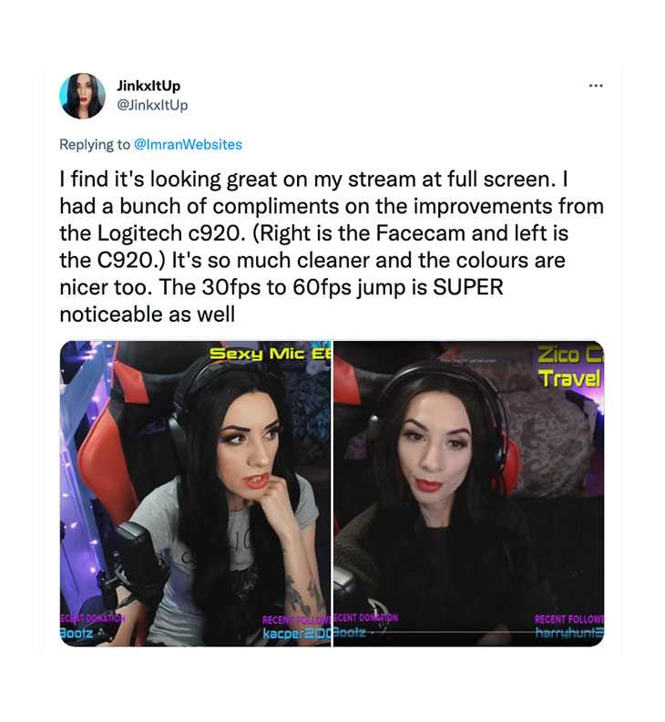Click 'Recent Donation' label in left photo

(92, 618)
